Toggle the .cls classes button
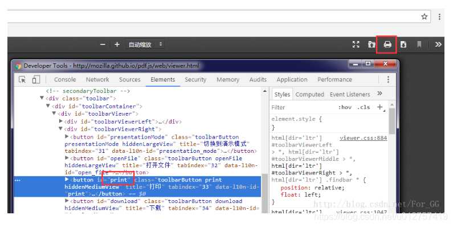The height and width of the screenshot is (227, 453). [364, 108]
